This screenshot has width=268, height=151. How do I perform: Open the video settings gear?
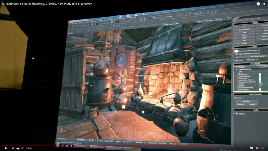pos(257,148)
